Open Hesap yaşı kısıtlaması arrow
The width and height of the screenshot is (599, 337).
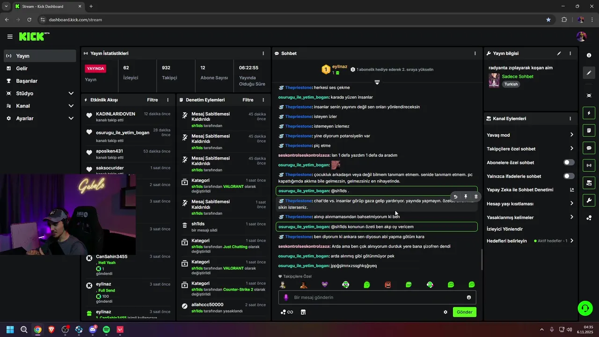pyautogui.click(x=571, y=204)
